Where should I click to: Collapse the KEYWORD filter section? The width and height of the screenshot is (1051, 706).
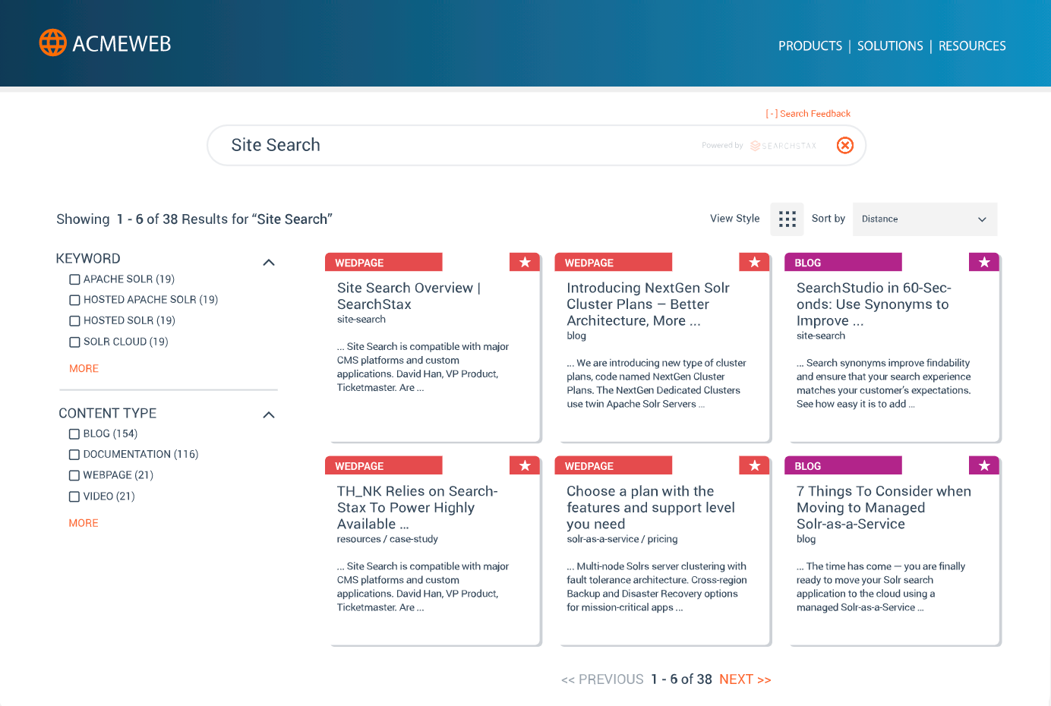pos(268,261)
